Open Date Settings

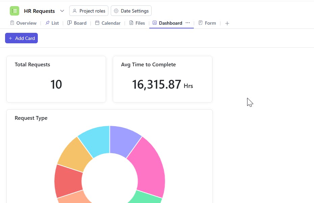point(131,11)
